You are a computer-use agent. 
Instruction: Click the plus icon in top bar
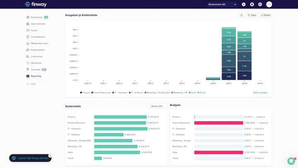coord(243,4)
